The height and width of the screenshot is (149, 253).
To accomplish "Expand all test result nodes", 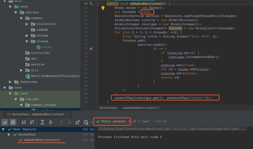I will [x=42, y=122].
